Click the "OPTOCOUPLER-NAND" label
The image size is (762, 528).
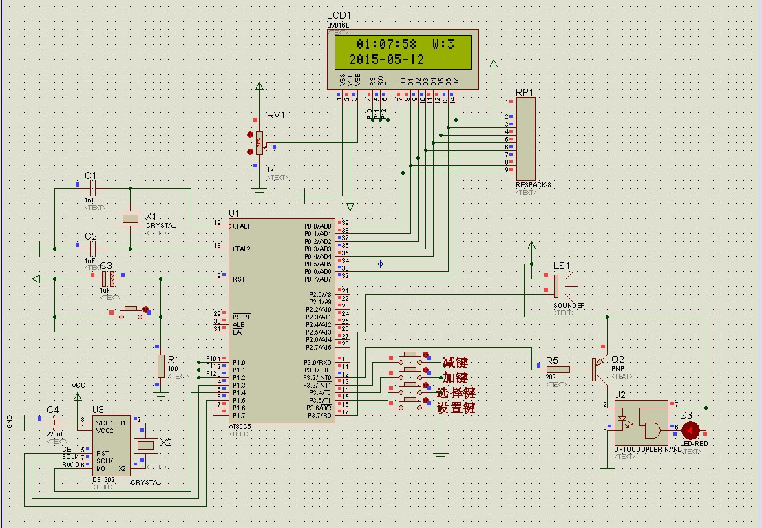click(x=648, y=450)
